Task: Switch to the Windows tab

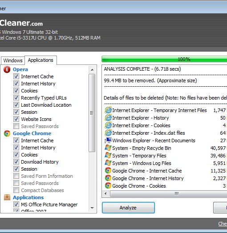Action: [x=13, y=60]
